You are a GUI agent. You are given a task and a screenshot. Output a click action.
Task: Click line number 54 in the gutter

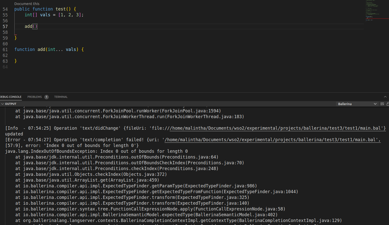coord(5,9)
